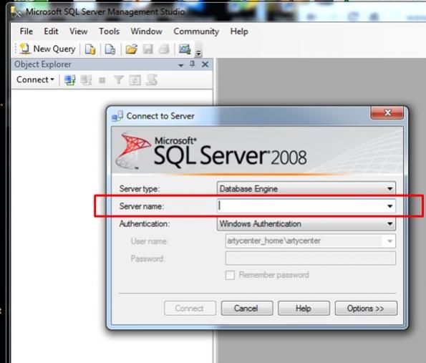Screen dimensions: 426x363
Task: Click the Disconnect icon in Object Explorer
Action: pyautogui.click(x=86, y=80)
